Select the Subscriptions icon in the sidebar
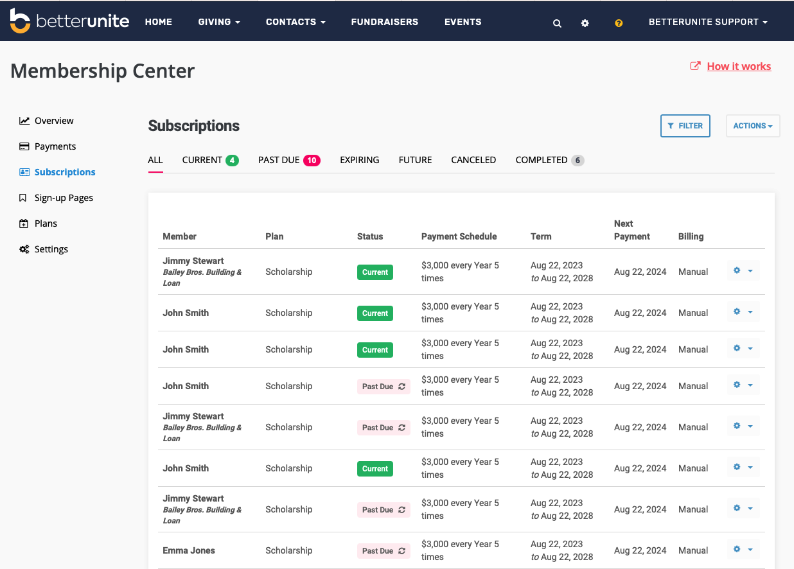Screen dimensions: 794x569 coord(24,171)
